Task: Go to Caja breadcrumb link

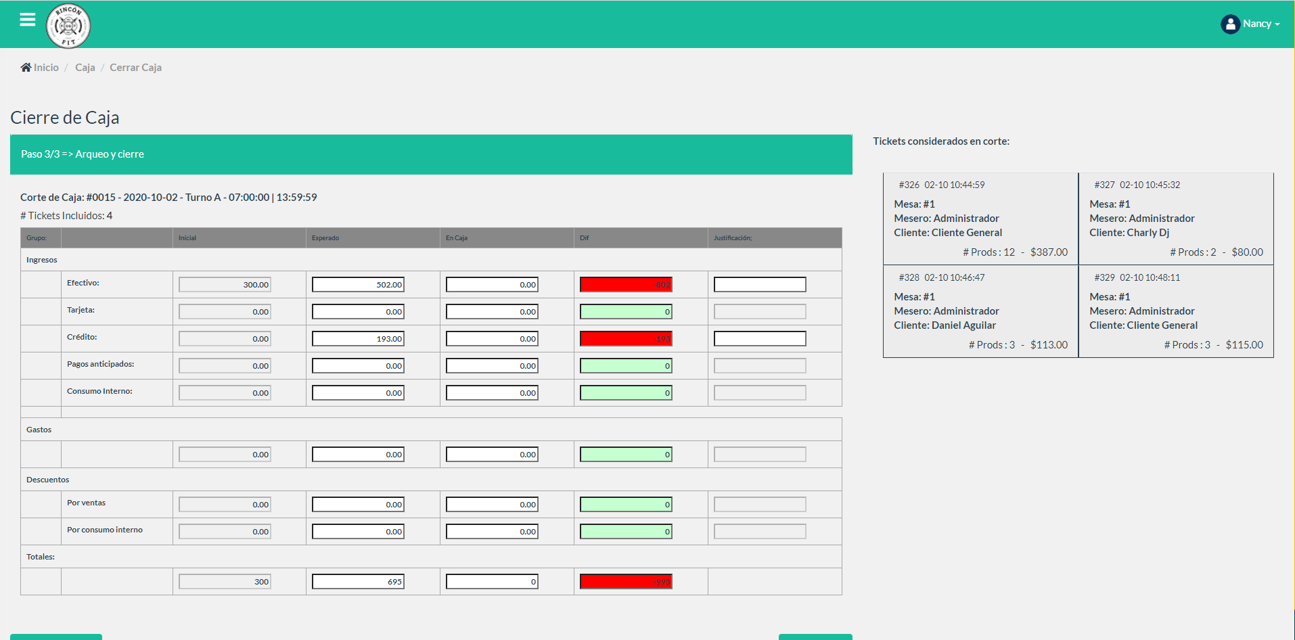Action: (85, 68)
